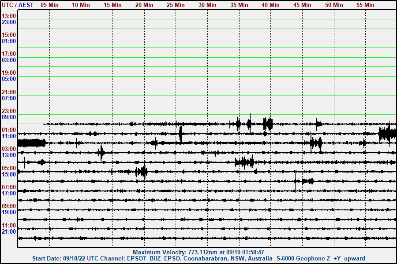Viewport: 397px width, 264px height.
Task: Click the "20 Min" header label
Action: click(x=144, y=5)
